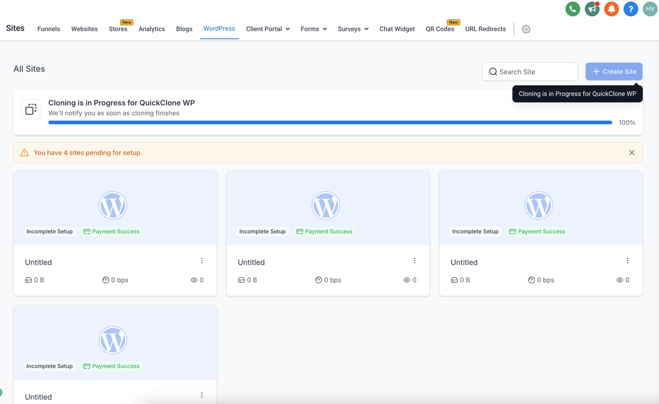Open the HV user avatar menu
This screenshot has width=659, height=404.
650,9
